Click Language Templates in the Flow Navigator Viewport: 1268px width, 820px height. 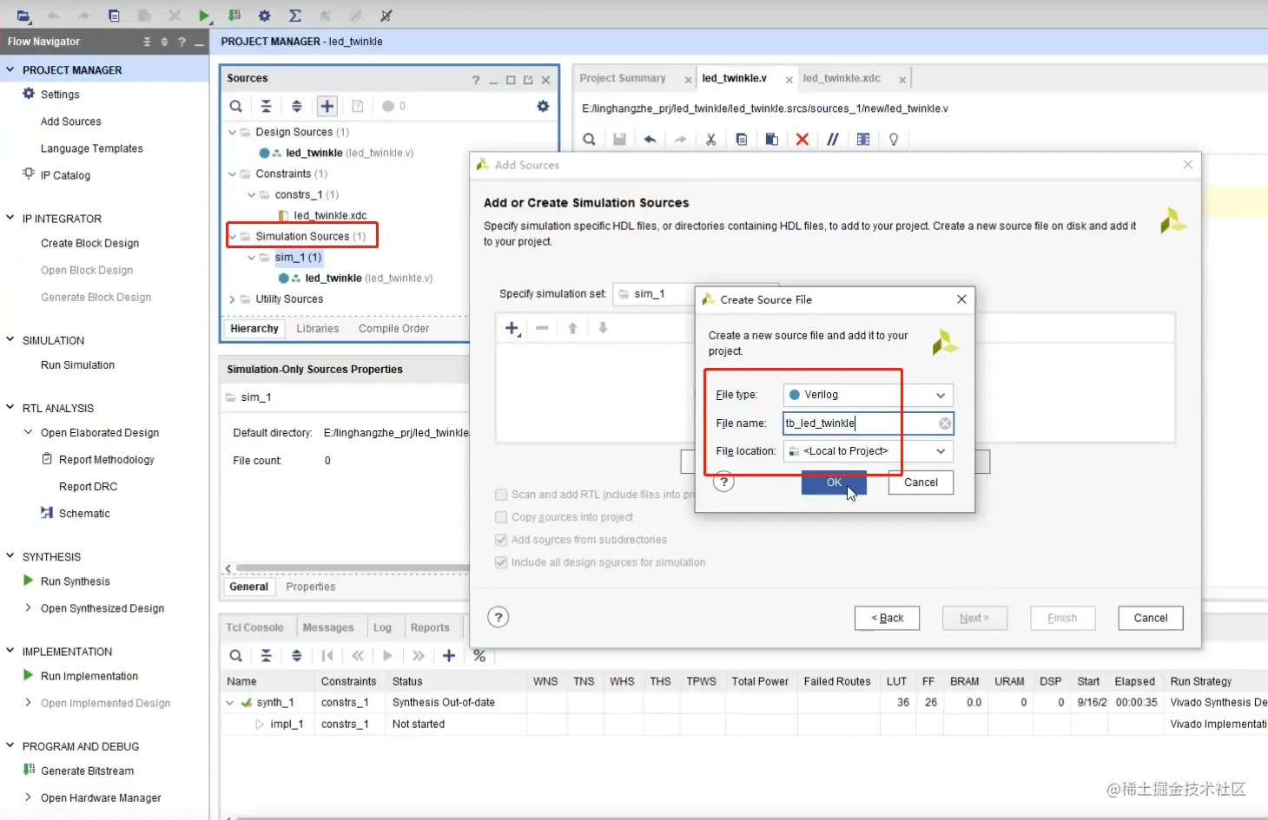pos(92,148)
